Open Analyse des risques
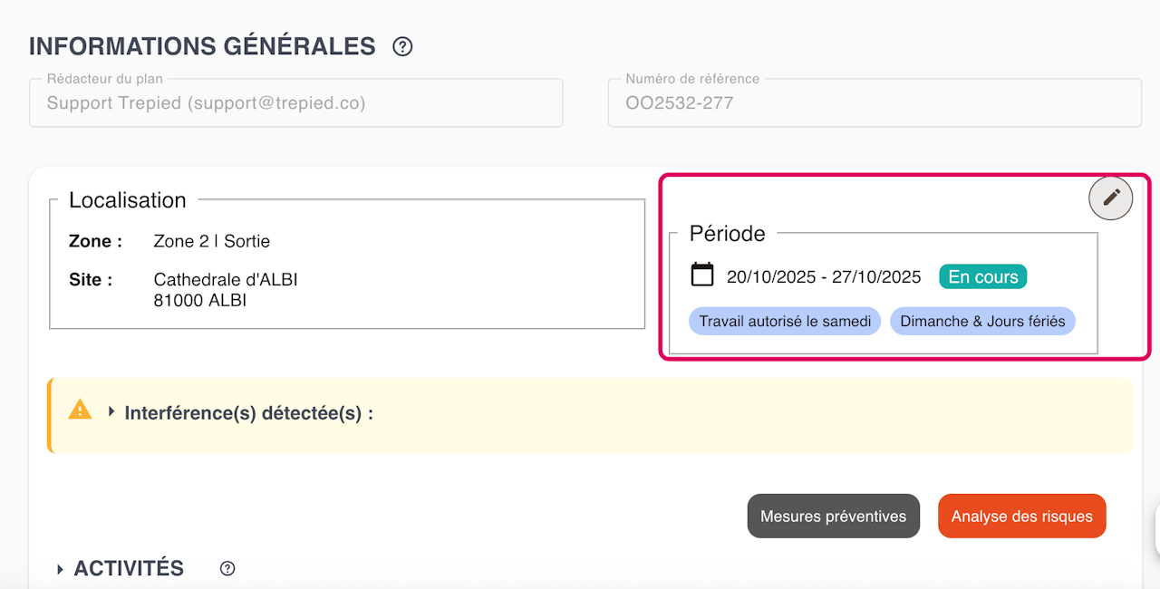The height and width of the screenshot is (589, 1160). coord(1021,516)
